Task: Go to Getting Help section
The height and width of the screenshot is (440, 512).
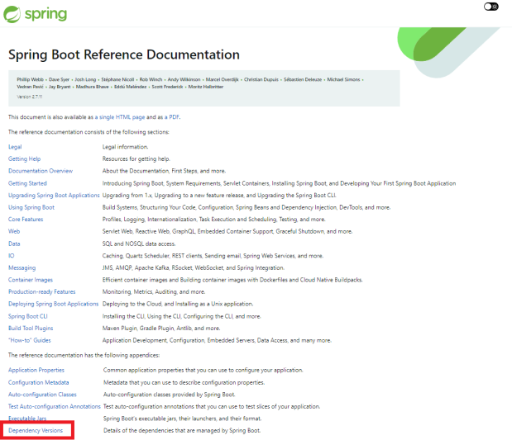Action: (x=25, y=159)
